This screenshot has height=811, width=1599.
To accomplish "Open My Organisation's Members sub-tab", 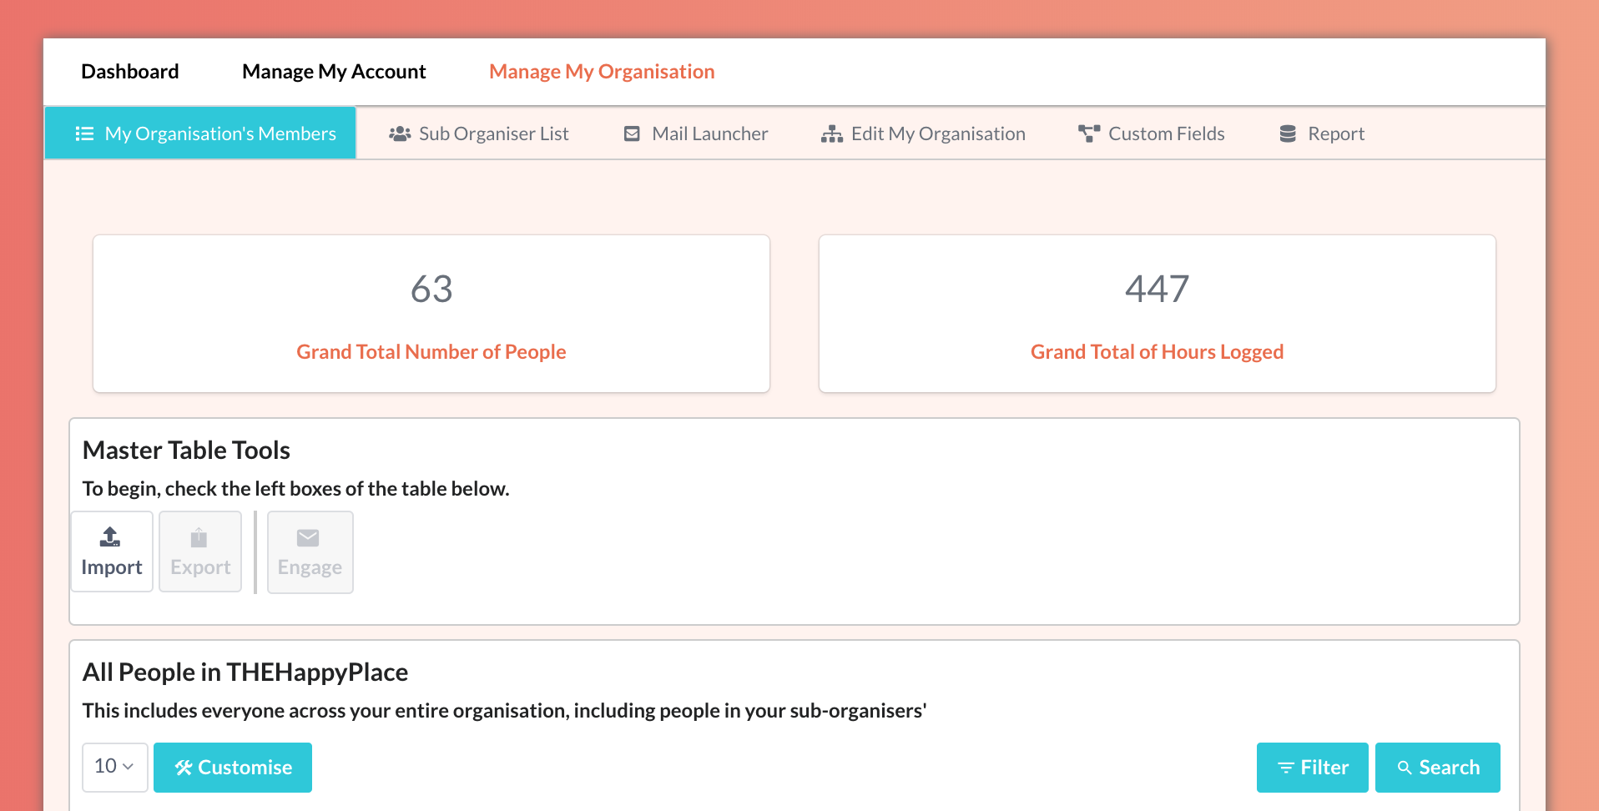I will 200,133.
